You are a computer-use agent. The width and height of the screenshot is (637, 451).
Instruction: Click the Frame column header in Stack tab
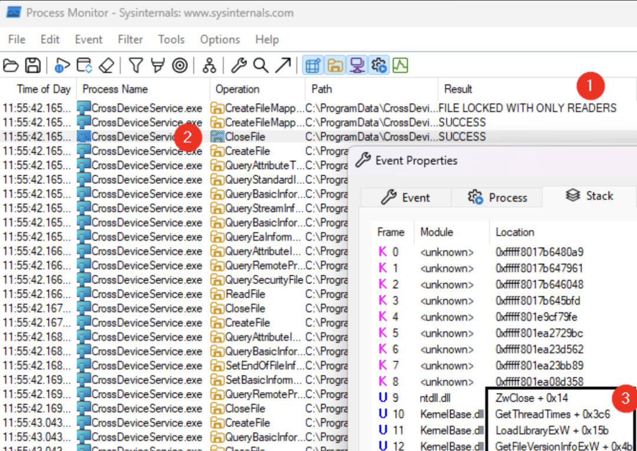[391, 232]
